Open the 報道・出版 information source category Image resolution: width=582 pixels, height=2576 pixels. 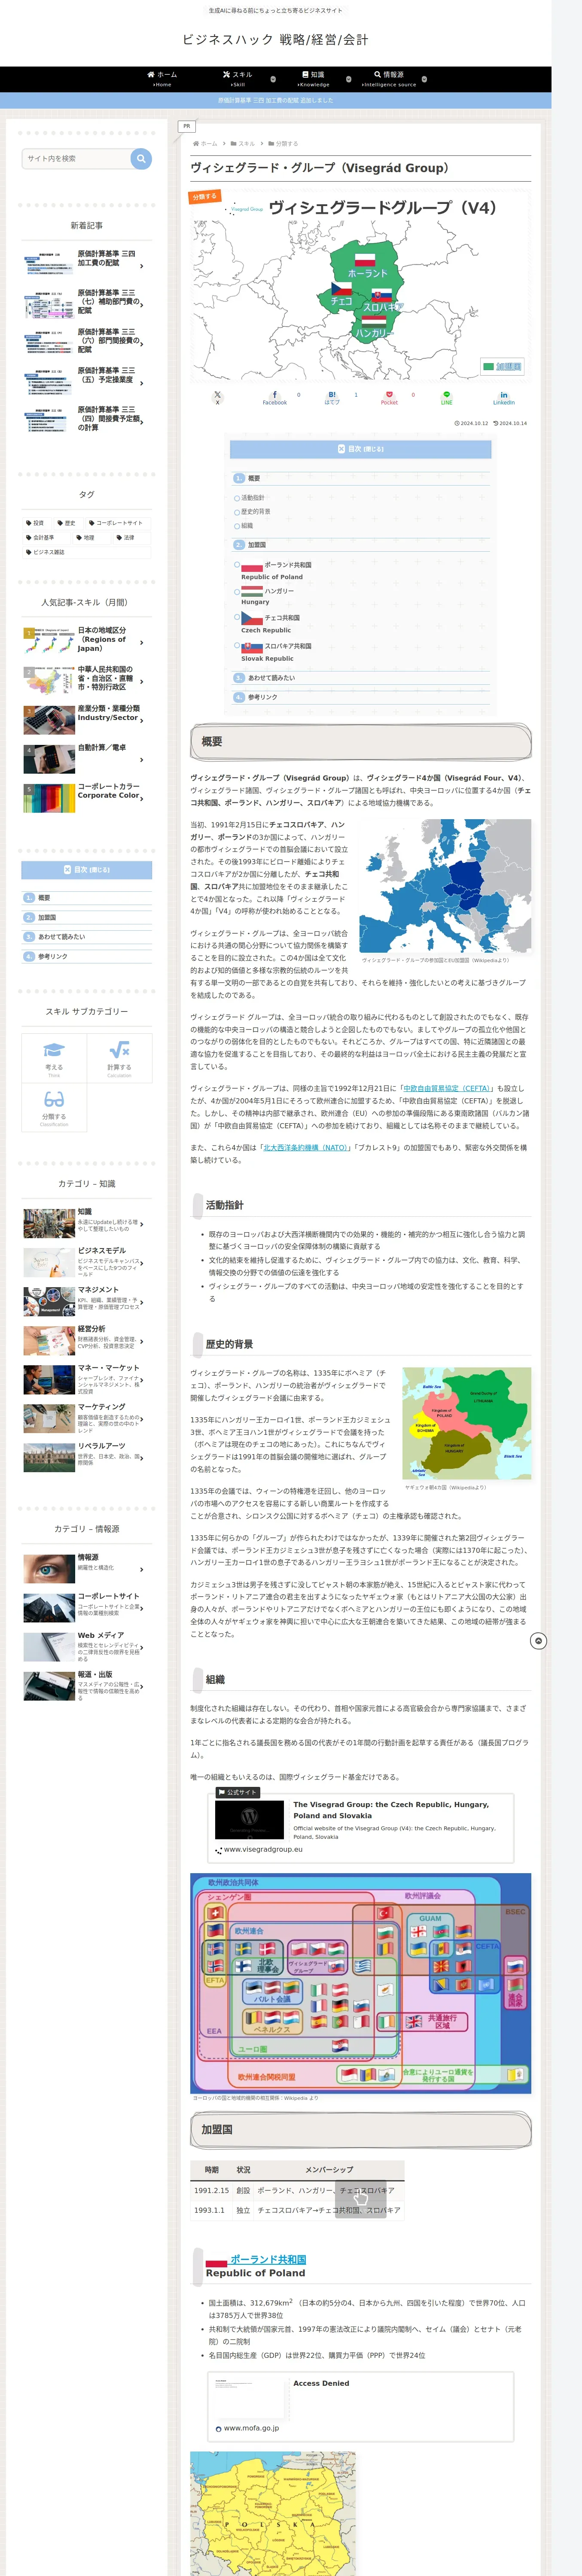click(x=87, y=1685)
